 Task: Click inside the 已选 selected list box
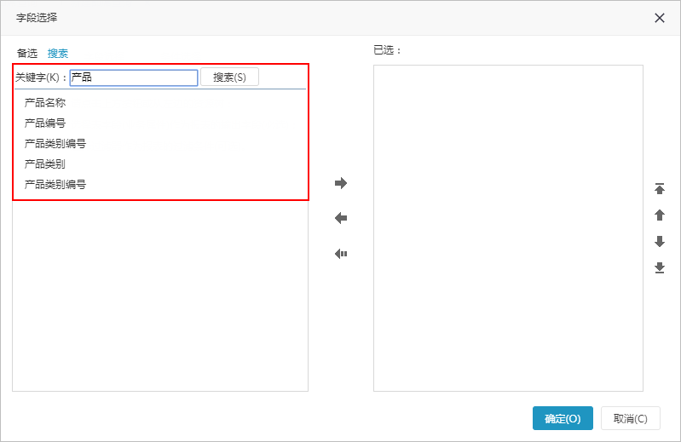pos(508,228)
